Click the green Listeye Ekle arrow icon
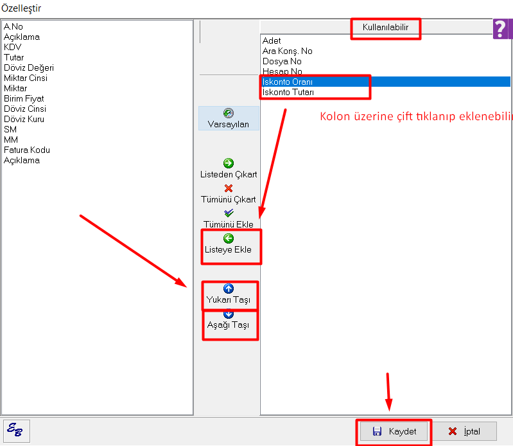 tap(229, 238)
